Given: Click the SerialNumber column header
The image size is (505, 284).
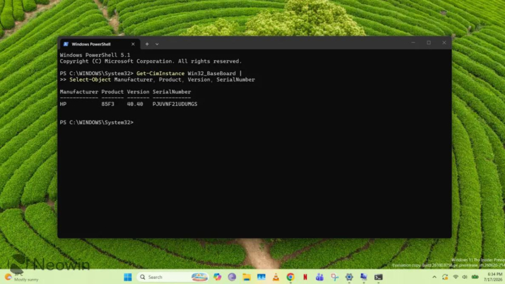Looking at the screenshot, I should coord(172,92).
